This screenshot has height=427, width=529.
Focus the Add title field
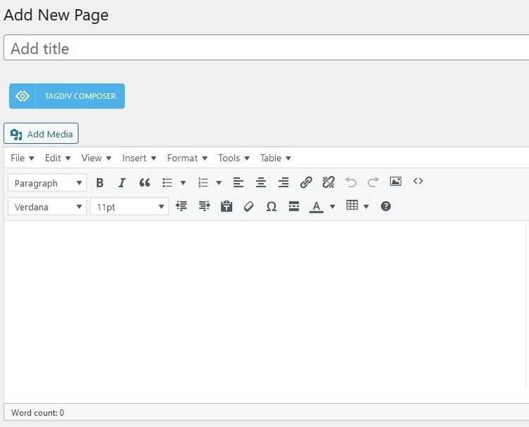coord(266,48)
